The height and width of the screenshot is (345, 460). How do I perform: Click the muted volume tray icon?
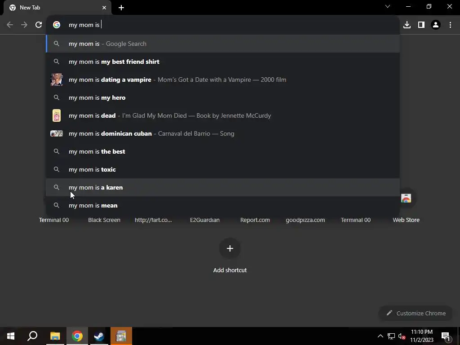coord(402,336)
